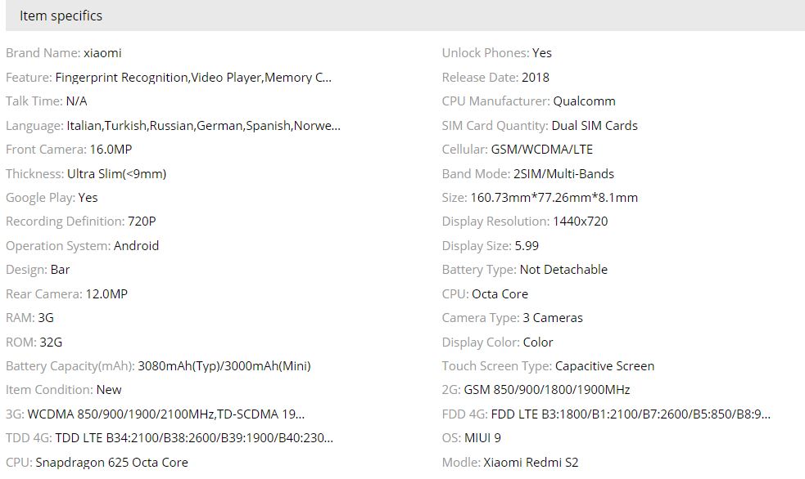Click the Release Date 2018 entry
The width and height of the screenshot is (805, 479).
536,78
